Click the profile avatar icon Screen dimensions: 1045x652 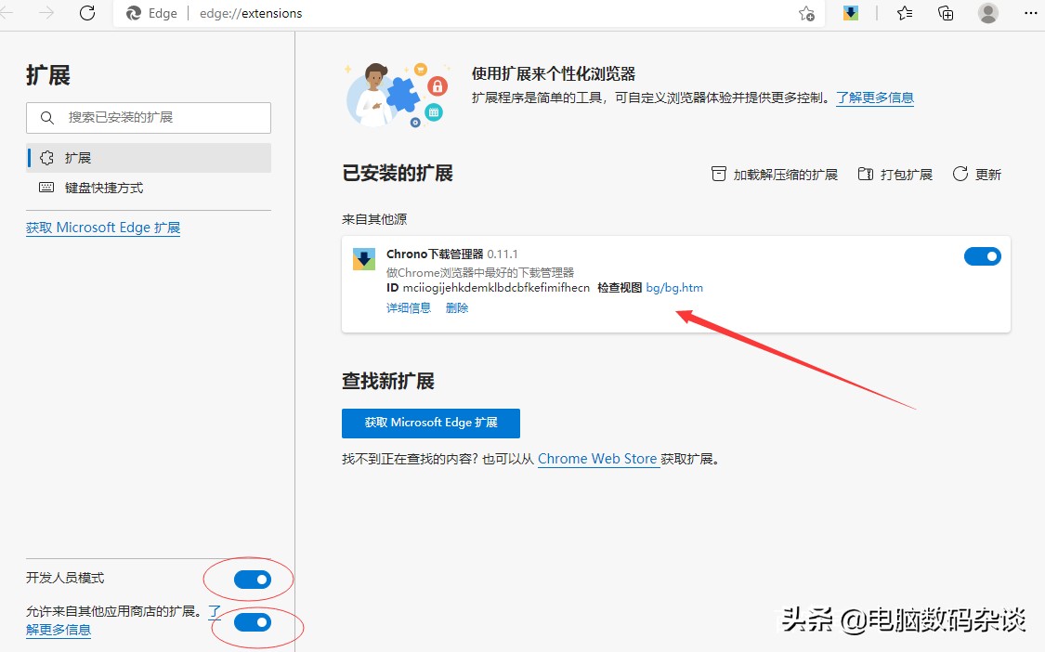click(x=987, y=13)
